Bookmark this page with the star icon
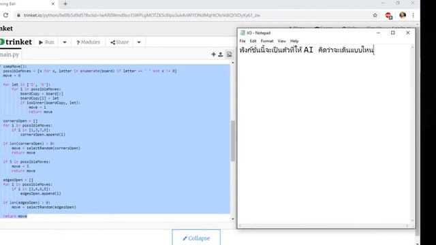This screenshot has width=436, height=245. [375, 15]
